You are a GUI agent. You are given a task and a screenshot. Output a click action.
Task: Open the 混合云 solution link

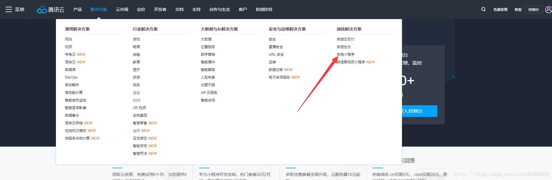pos(70,62)
